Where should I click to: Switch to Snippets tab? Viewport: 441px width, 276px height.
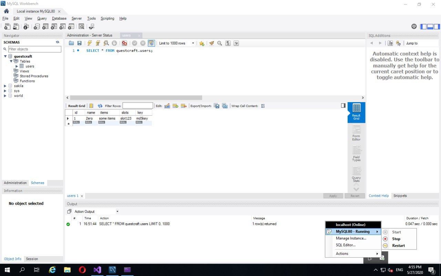click(400, 196)
